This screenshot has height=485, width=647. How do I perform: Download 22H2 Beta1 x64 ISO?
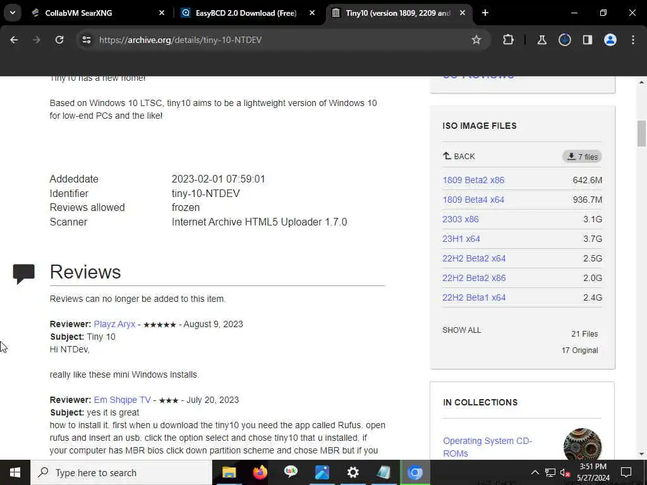474,297
